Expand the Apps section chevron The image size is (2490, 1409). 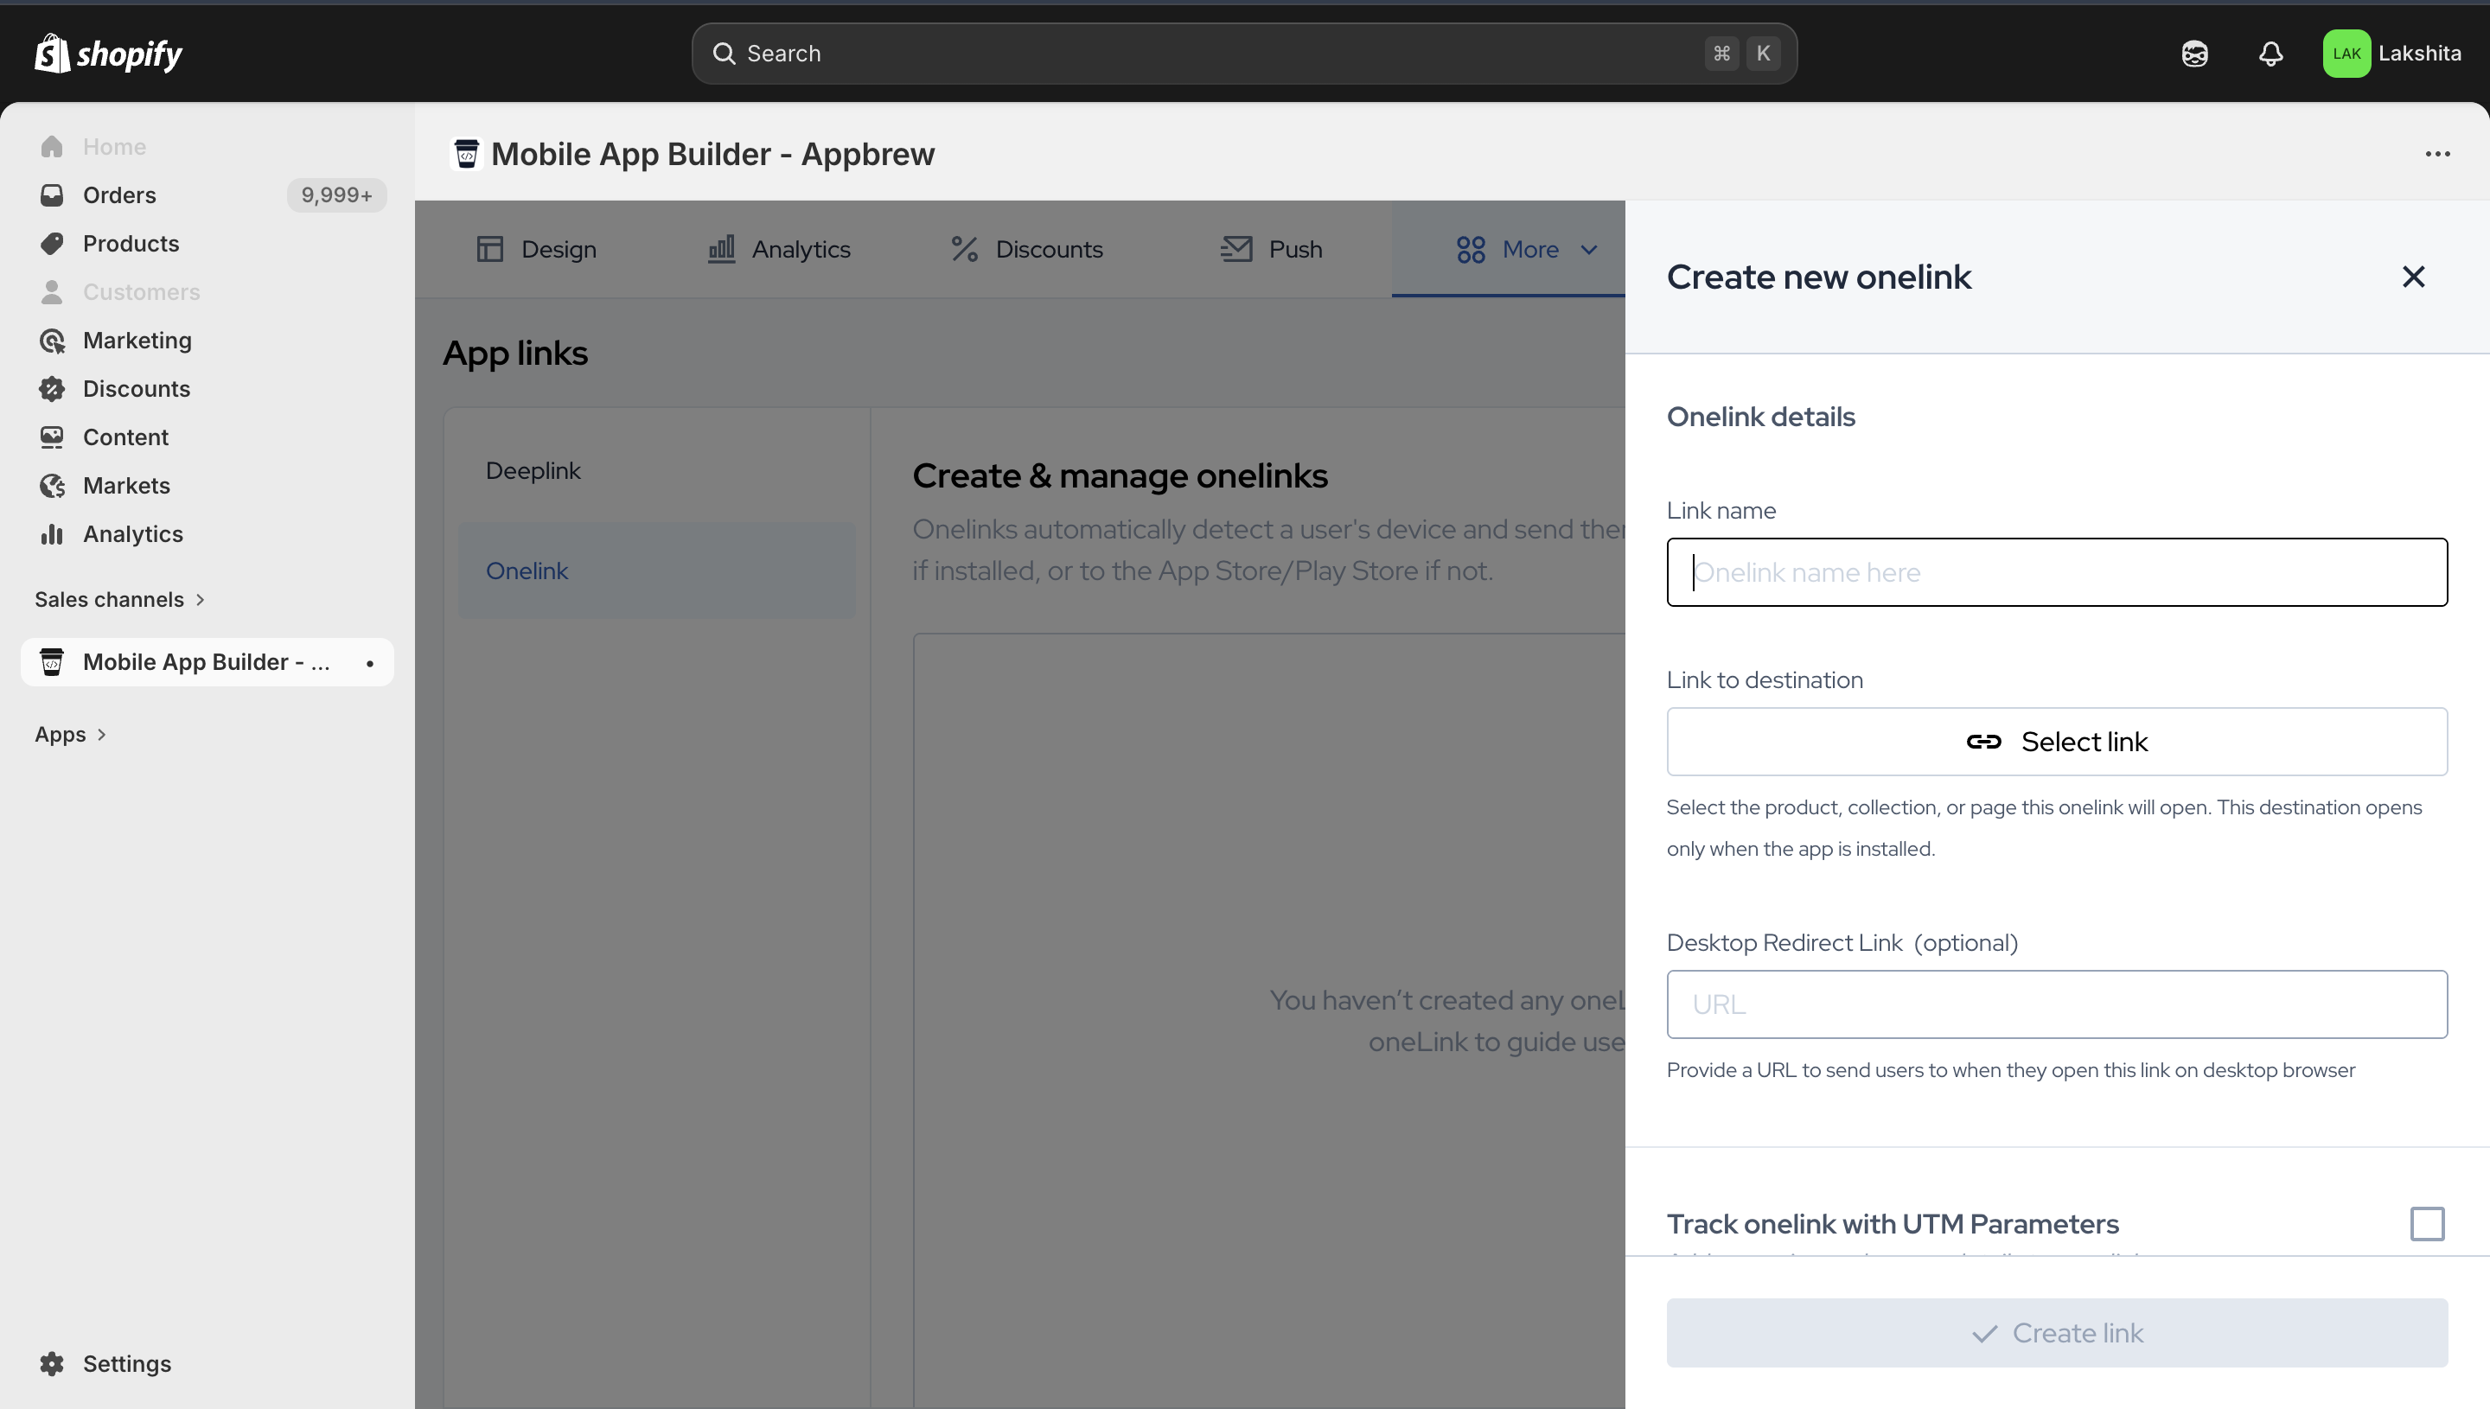tap(102, 735)
